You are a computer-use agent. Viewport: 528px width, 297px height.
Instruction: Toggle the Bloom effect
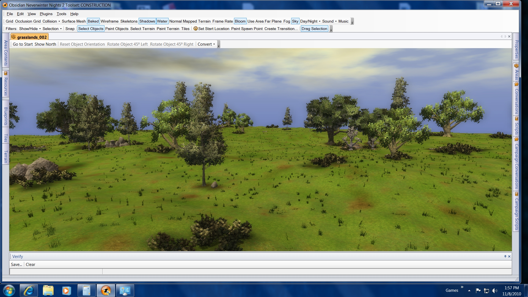[240, 21]
